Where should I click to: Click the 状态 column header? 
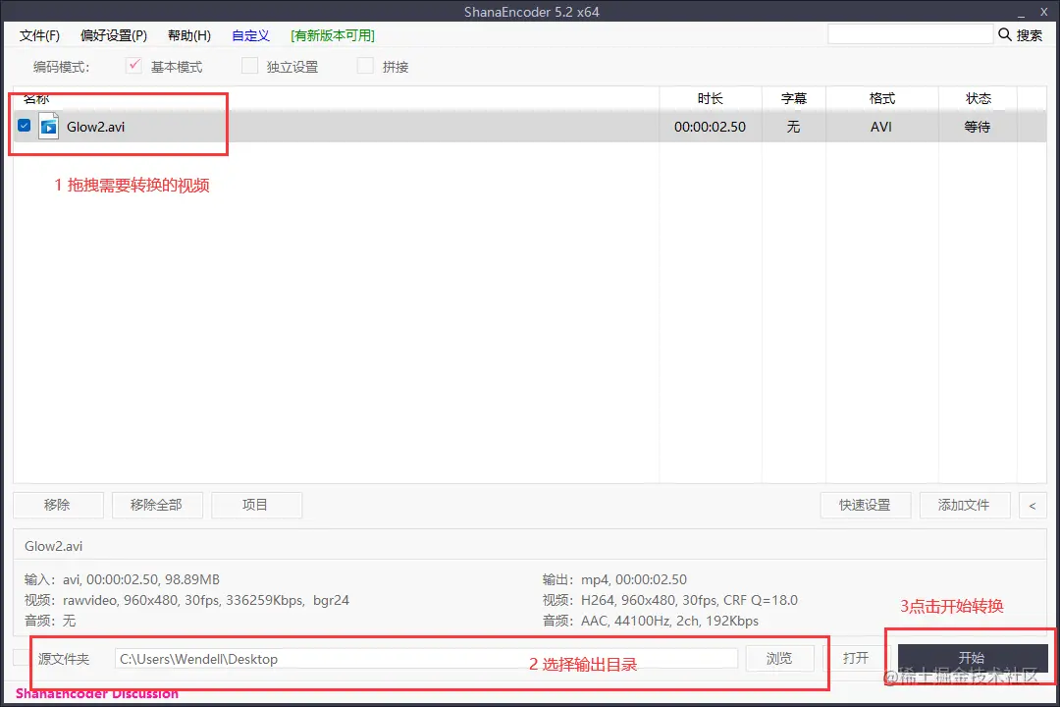(979, 99)
